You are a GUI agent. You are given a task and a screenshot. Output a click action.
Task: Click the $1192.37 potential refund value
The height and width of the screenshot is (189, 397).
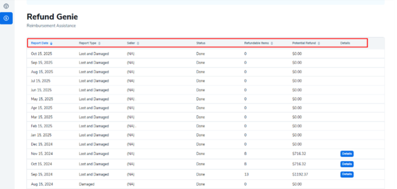(299, 174)
